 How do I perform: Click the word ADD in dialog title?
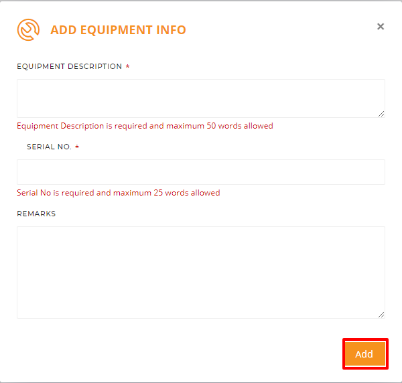(x=64, y=29)
